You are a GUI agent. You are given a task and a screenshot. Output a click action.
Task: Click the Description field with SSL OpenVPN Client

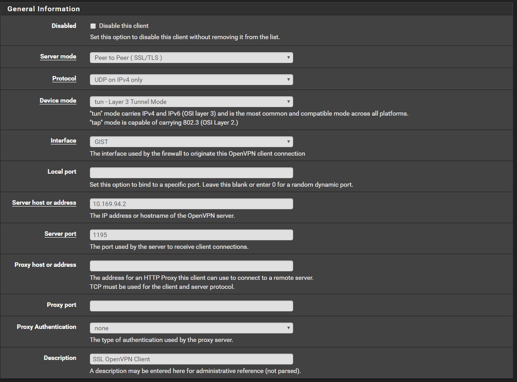[191, 359]
